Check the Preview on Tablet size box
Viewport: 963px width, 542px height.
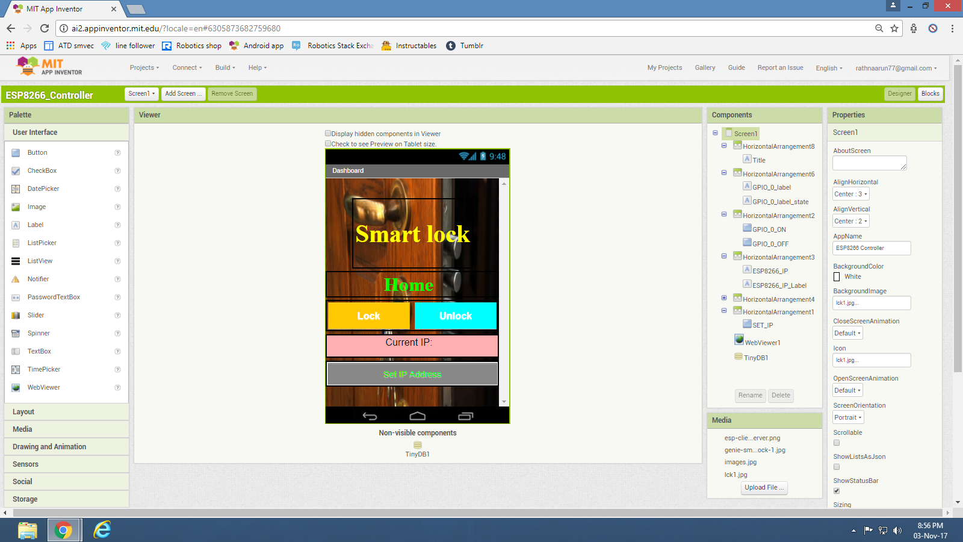click(x=328, y=144)
